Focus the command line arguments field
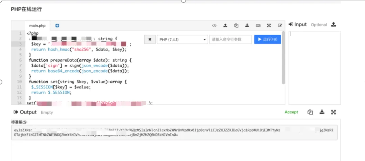Image resolution: width=365 pixels, height=161 pixels. tap(230, 39)
